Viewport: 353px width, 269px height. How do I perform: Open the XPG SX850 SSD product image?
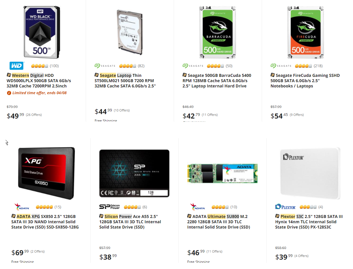click(x=46, y=173)
